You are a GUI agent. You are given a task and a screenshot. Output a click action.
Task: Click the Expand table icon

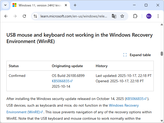[x=125, y=55]
